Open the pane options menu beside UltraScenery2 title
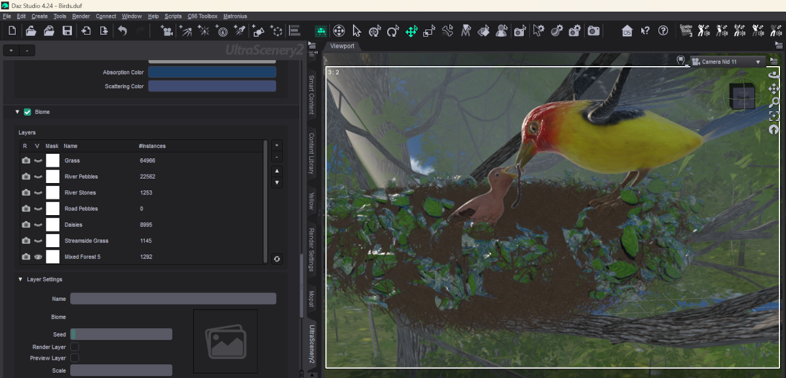 312,45
